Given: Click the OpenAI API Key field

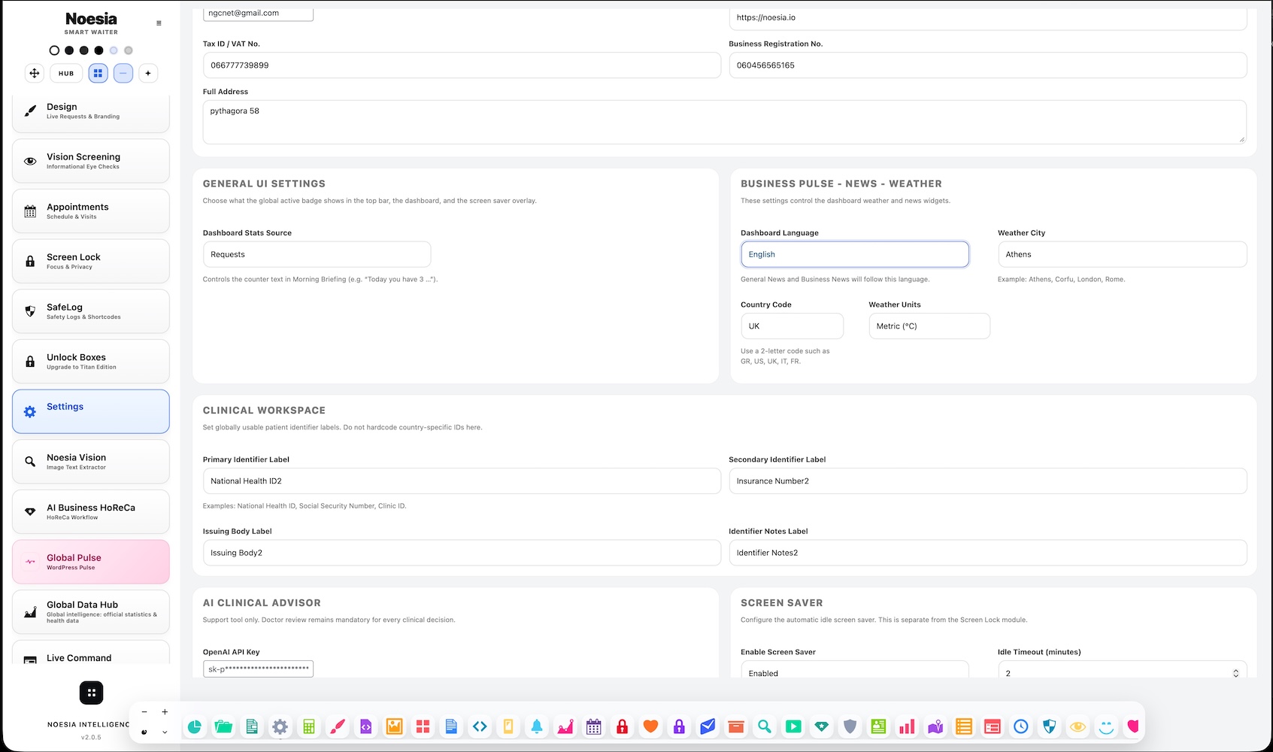Looking at the screenshot, I should [258, 669].
